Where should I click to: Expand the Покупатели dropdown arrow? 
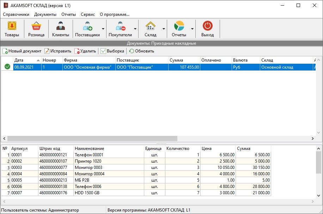pyautogui.click(x=135, y=29)
